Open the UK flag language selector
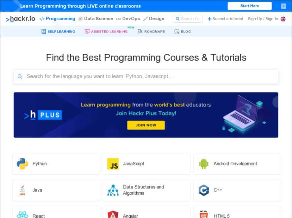Image resolution: width=292 pixels, height=218 pixels. tap(283, 19)
